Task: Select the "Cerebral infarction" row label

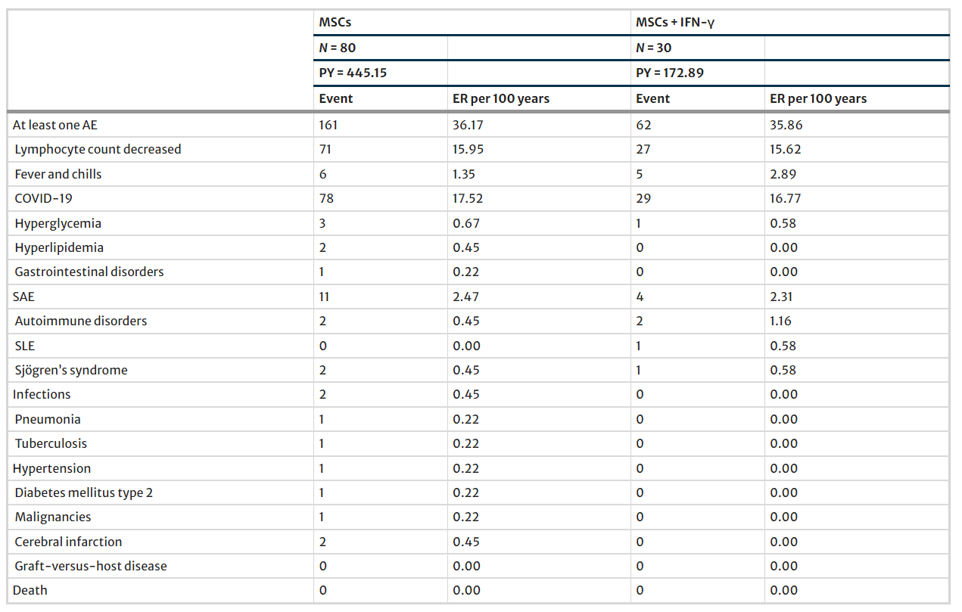Action: tap(68, 542)
